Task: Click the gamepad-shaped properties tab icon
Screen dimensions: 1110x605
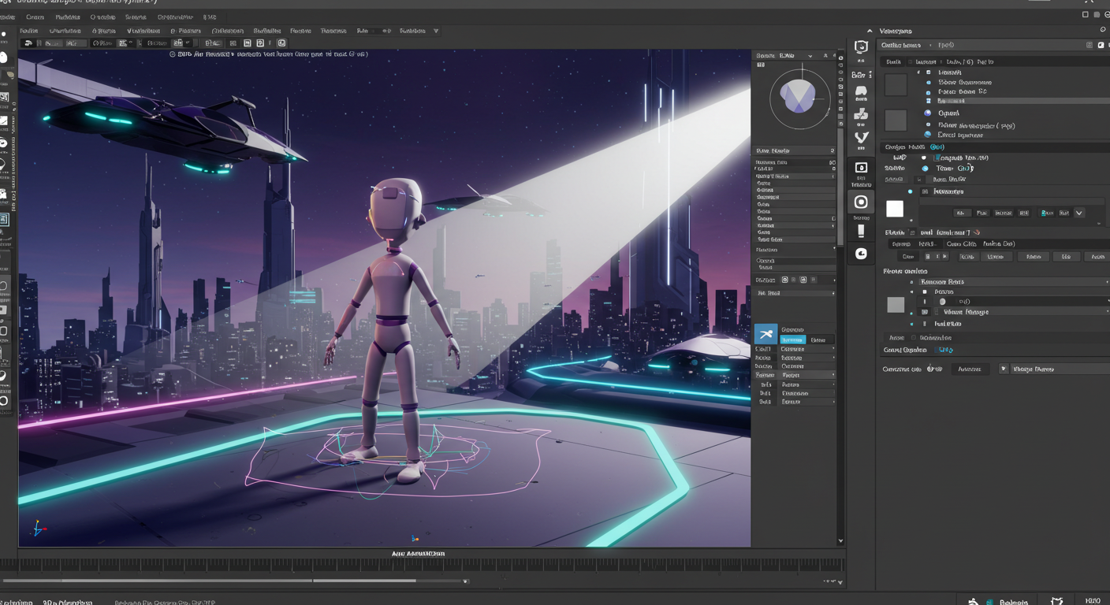Action: pos(861,91)
